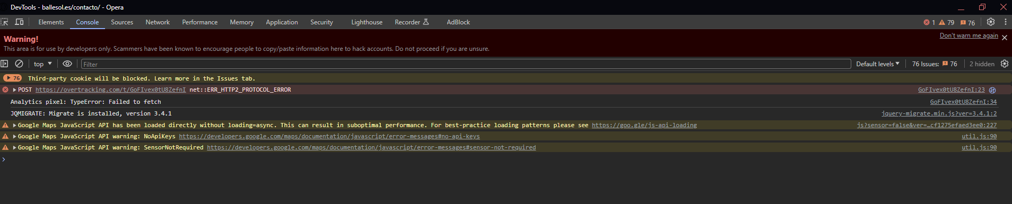Open the Default levels dropdown

pos(878,64)
